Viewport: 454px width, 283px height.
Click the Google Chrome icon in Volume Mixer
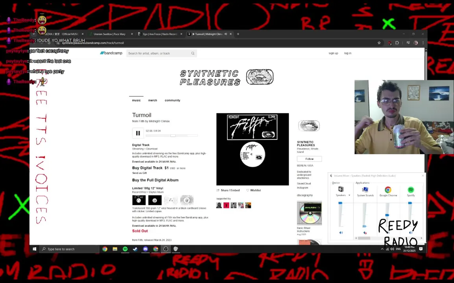click(x=388, y=189)
